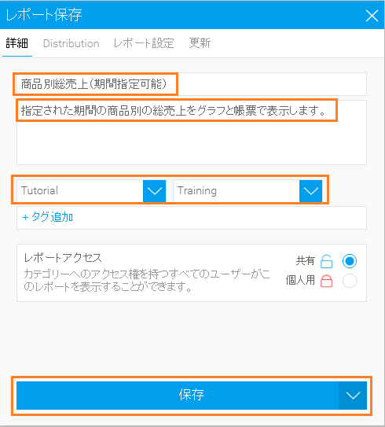Click the Tutorial category combo box text
The width and height of the screenshot is (385, 427).
pyautogui.click(x=80, y=190)
